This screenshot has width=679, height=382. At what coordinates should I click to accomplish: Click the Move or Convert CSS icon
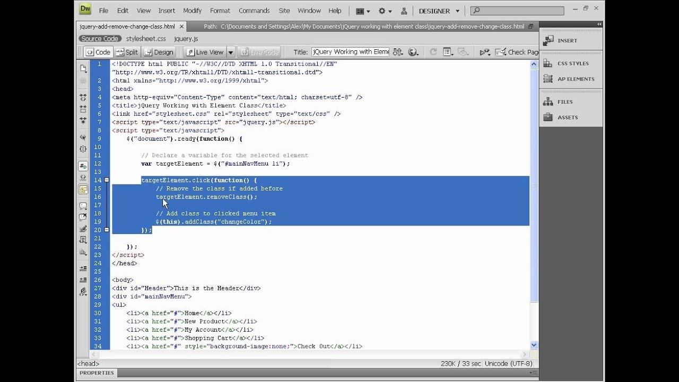[x=83, y=252]
